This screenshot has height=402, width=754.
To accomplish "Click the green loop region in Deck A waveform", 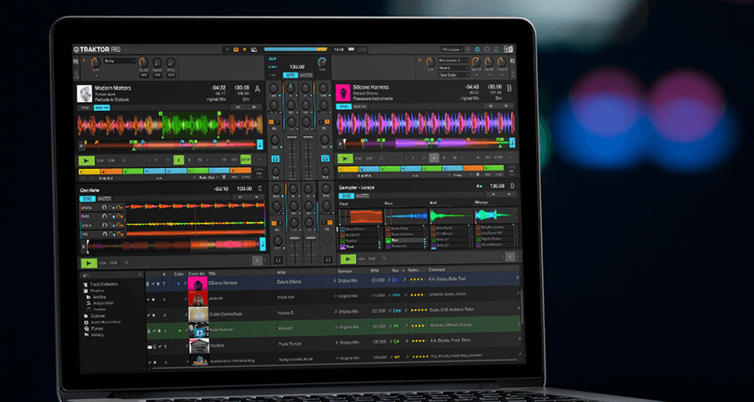I will click(x=190, y=124).
